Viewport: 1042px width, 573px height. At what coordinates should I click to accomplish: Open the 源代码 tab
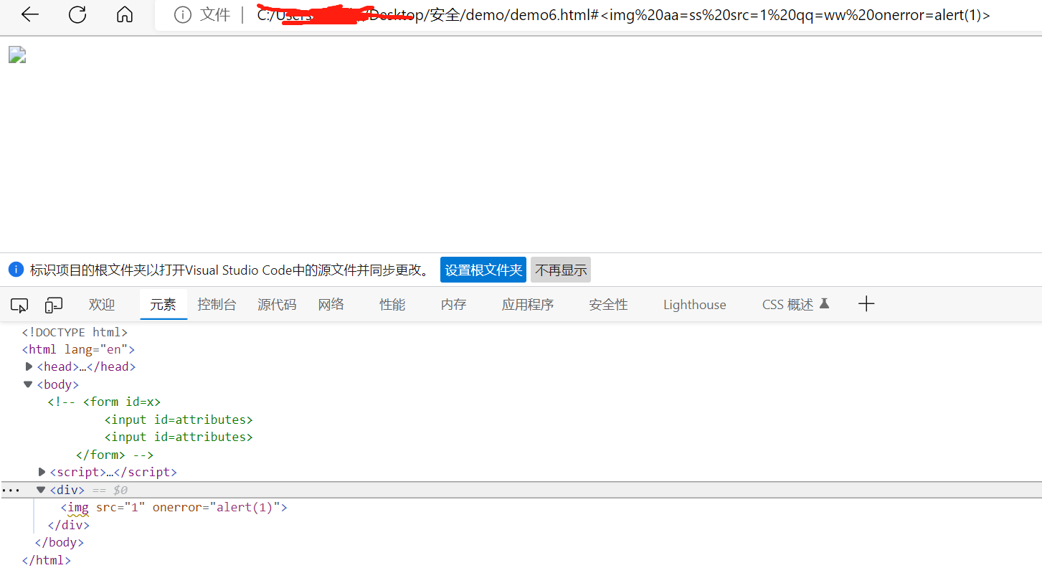coord(277,305)
